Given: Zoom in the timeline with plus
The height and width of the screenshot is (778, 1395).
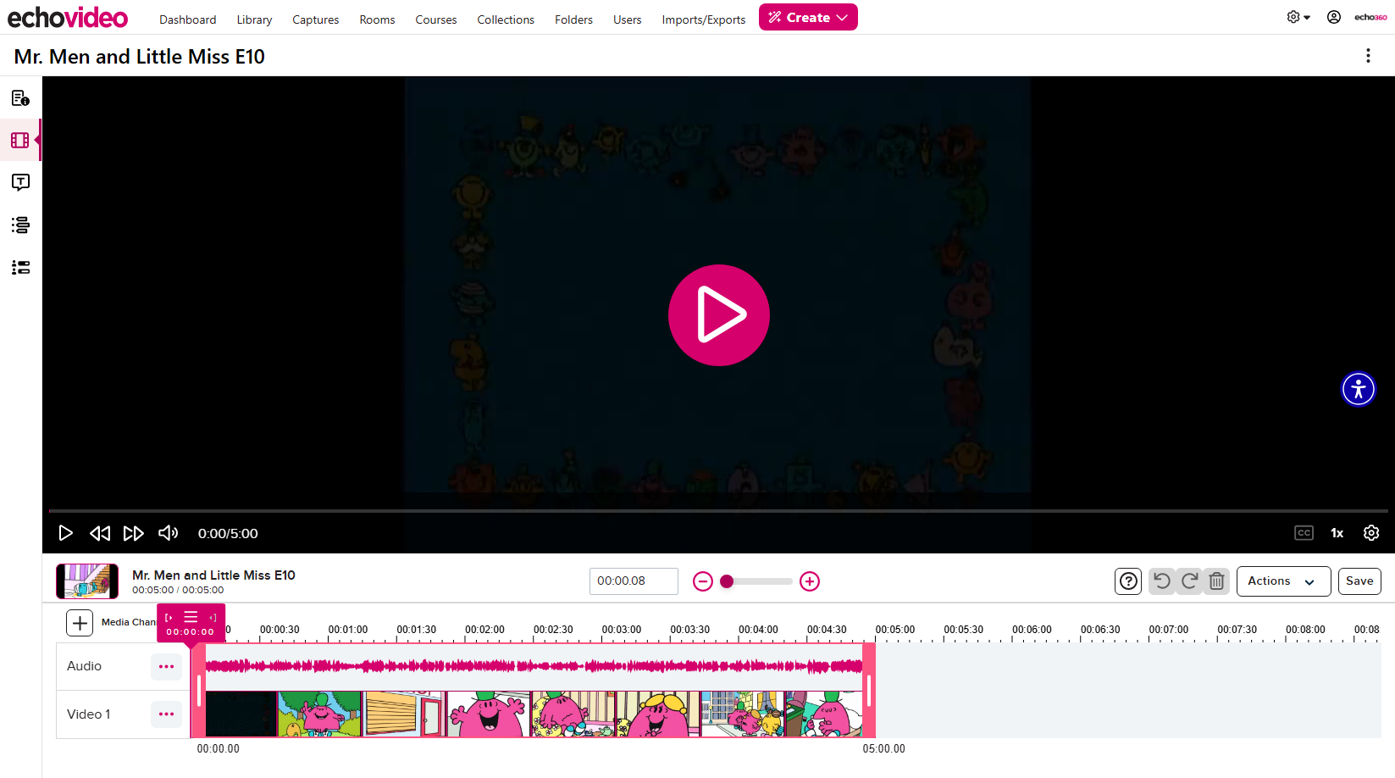Looking at the screenshot, I should click(810, 581).
